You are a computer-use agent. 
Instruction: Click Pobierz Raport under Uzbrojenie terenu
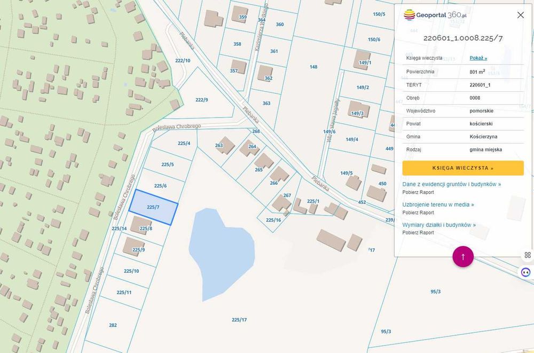tap(418, 213)
